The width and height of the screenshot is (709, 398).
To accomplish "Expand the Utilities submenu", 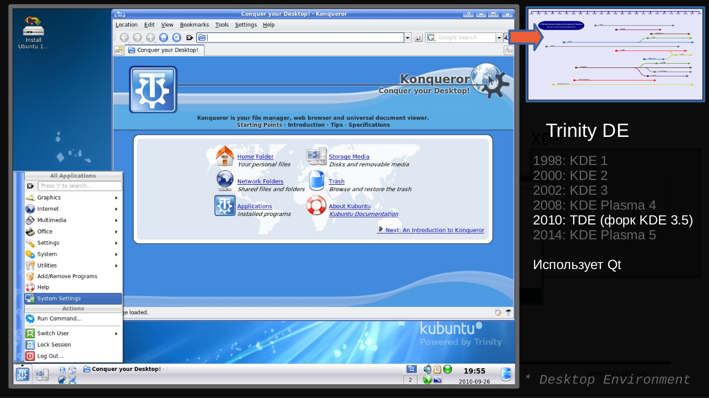I will (x=73, y=265).
